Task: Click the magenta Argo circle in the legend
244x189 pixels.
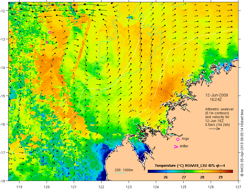Action: (178, 140)
